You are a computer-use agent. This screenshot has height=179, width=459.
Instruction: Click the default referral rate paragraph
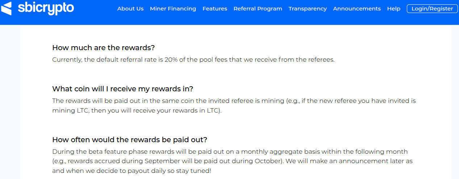coord(193,60)
